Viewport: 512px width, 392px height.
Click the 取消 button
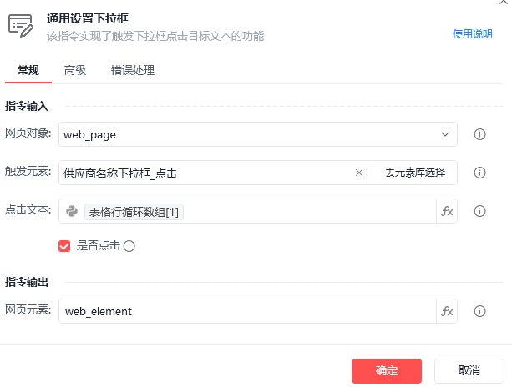(469, 371)
